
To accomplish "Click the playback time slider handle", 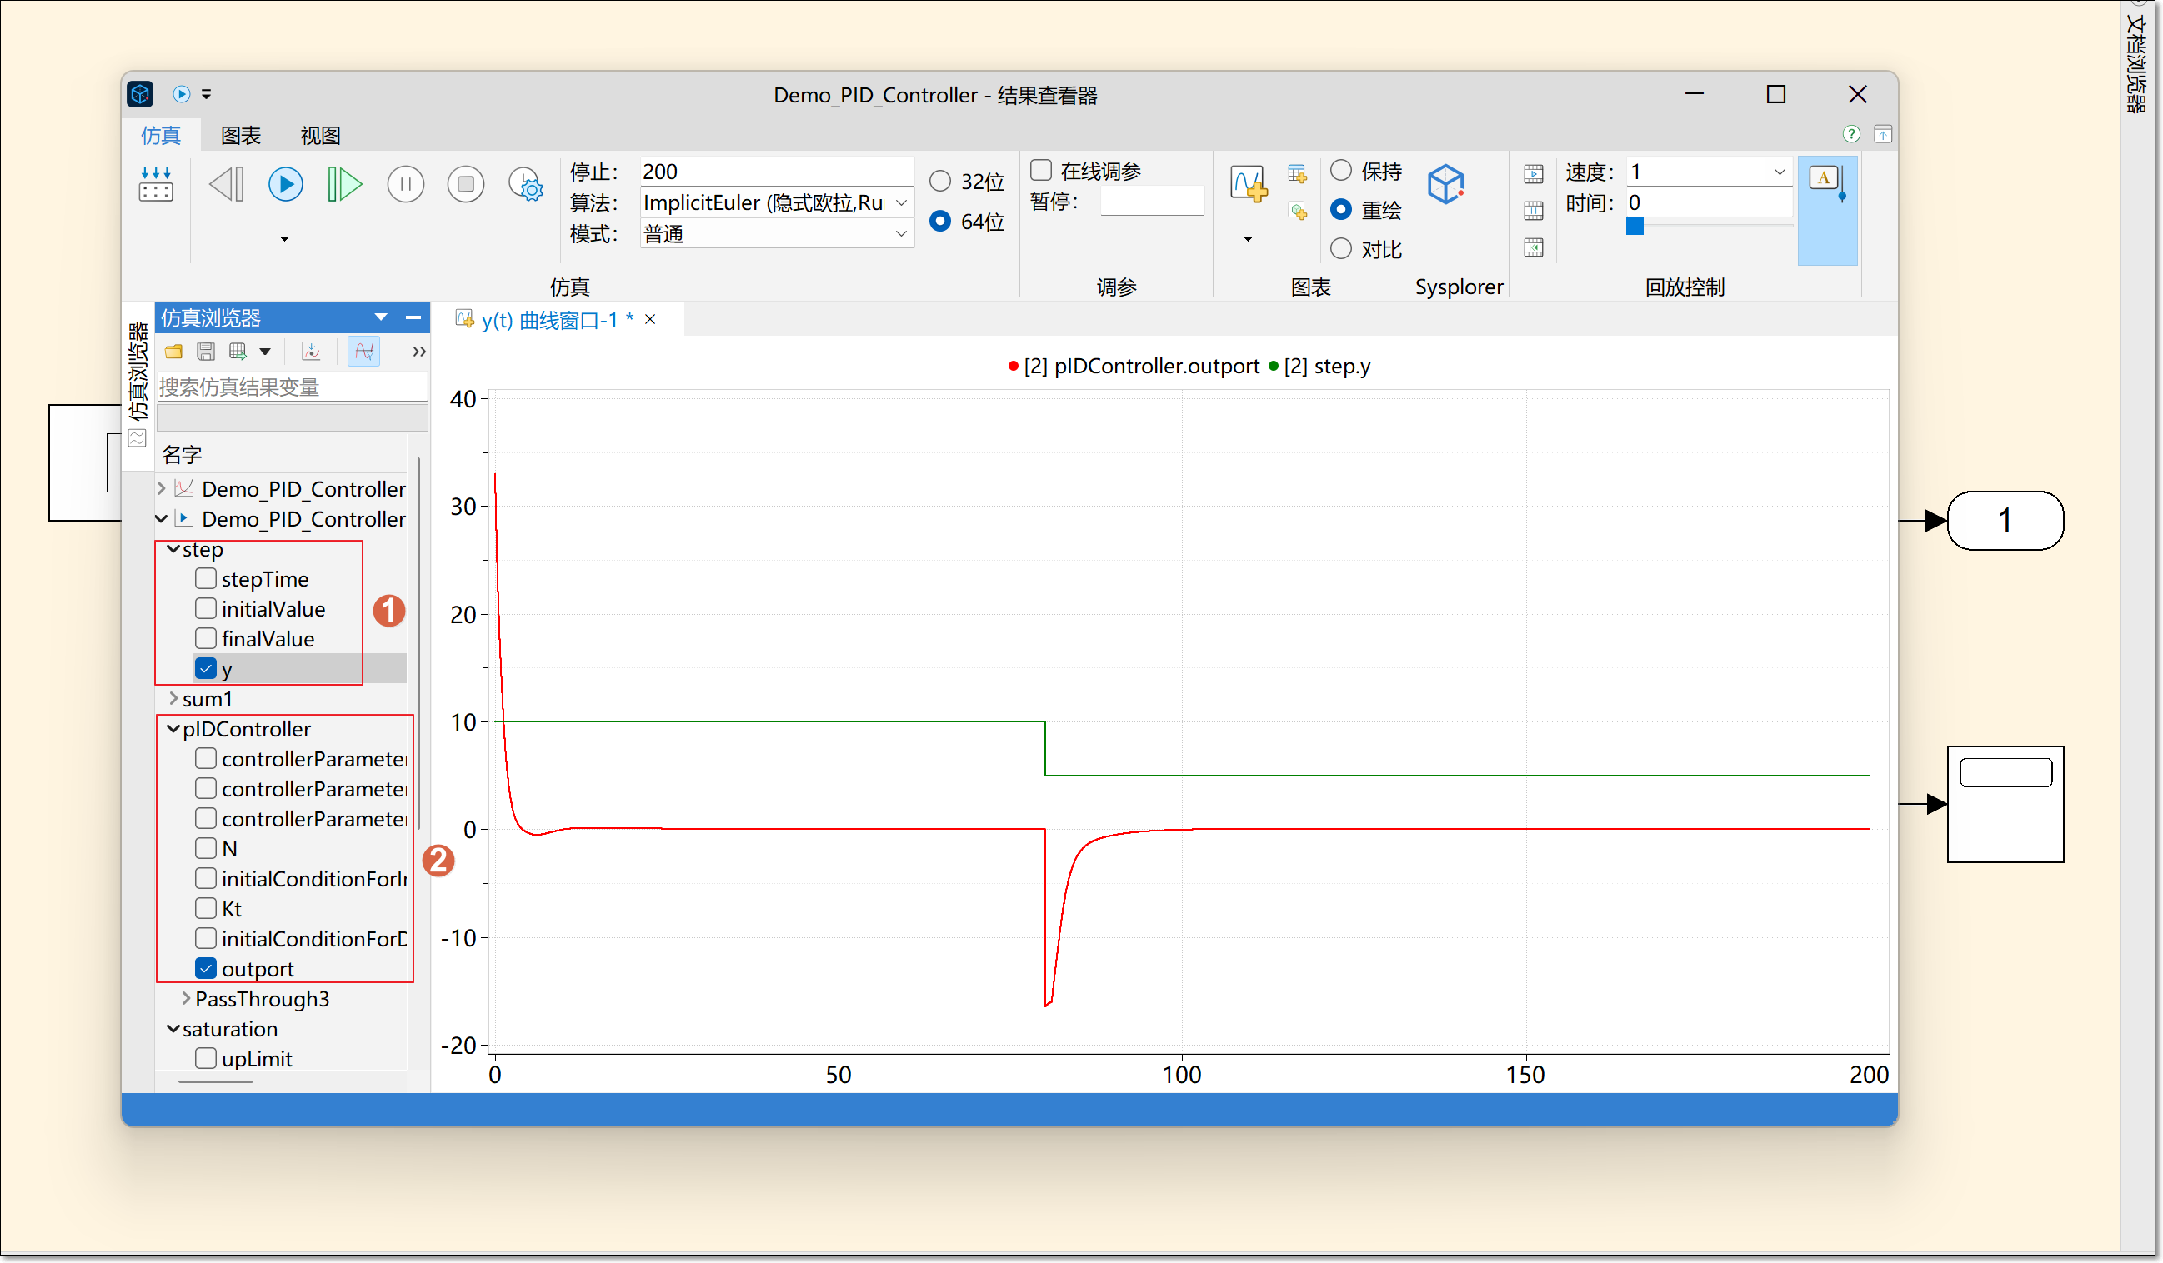I will click(1635, 227).
